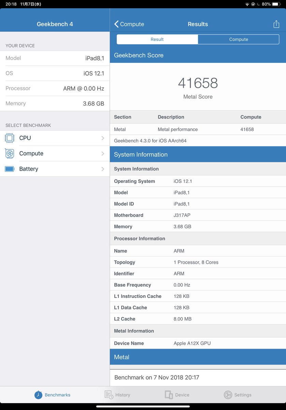Tap the Geekbench 4 sidebar title

(x=55, y=24)
